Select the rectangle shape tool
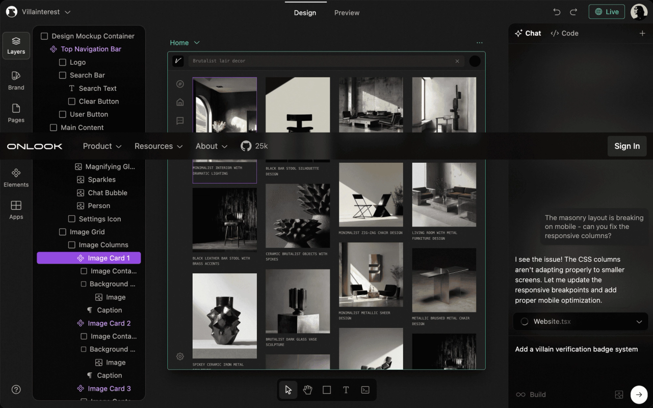The height and width of the screenshot is (408, 653). coord(327,390)
